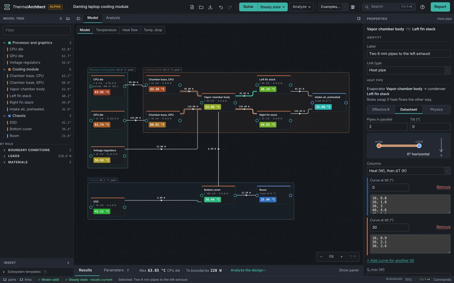
Task: Click the Report button
Action: (x=440, y=7)
